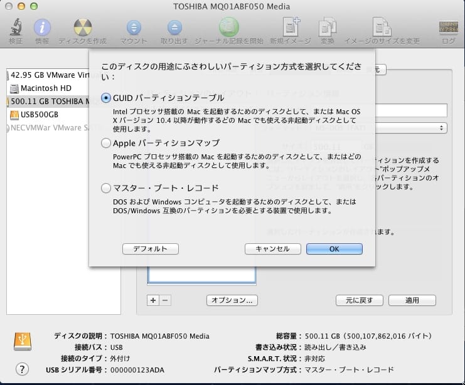465x385 pixels.
Task: Click Resize Image (イメージのサイズを変更) icon
Action: click(x=382, y=27)
